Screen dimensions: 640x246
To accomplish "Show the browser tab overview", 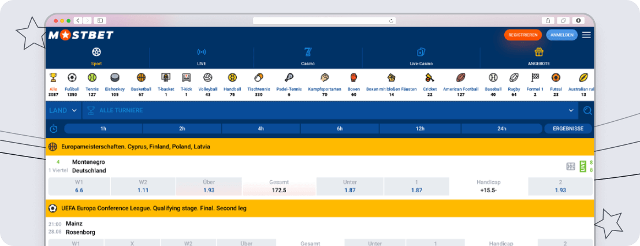I will [x=563, y=20].
